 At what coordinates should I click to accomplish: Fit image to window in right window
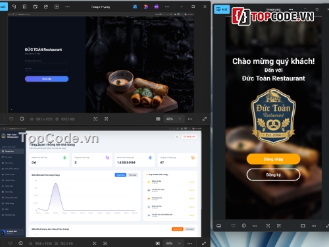coord(268,226)
